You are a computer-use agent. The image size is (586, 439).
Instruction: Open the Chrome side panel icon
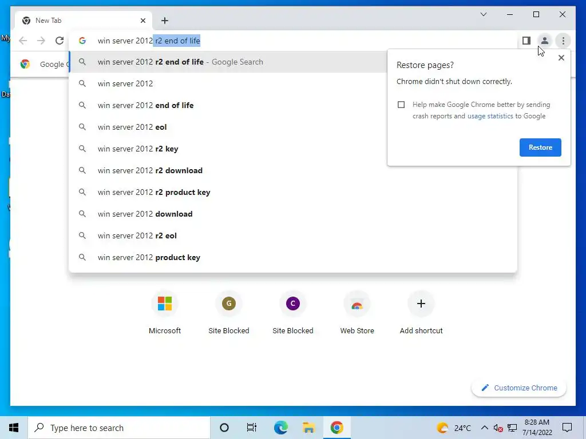[x=526, y=41]
